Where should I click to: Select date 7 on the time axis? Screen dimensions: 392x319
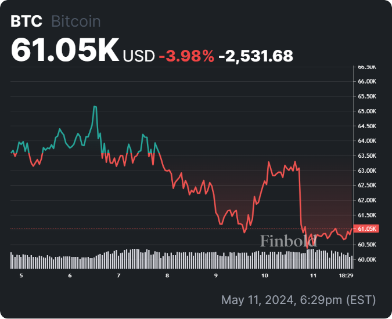coord(118,275)
